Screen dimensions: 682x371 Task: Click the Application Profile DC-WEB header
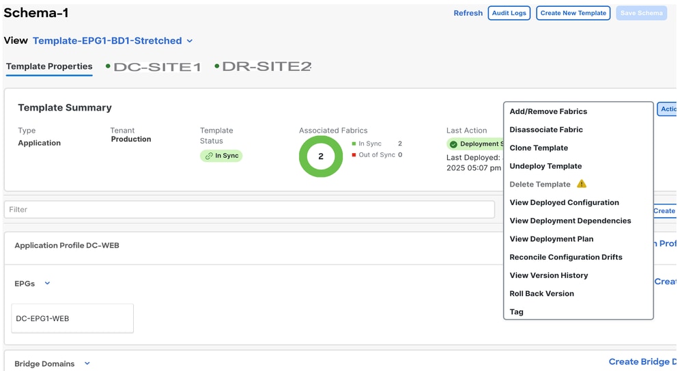click(66, 245)
